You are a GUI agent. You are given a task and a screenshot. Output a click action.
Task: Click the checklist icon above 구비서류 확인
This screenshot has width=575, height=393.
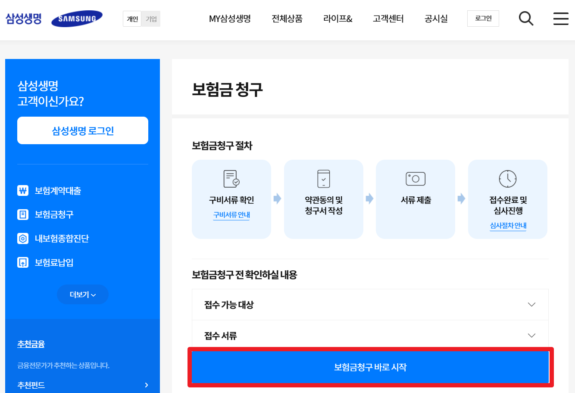coord(231,179)
